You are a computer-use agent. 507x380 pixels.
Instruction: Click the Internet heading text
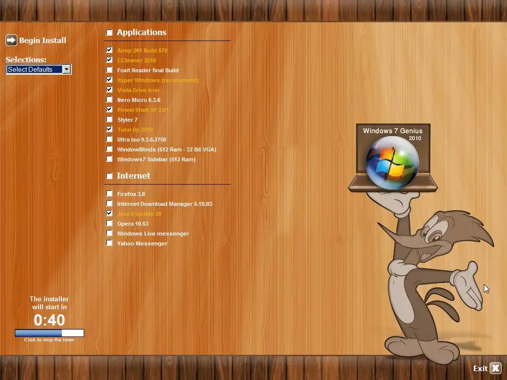click(134, 176)
